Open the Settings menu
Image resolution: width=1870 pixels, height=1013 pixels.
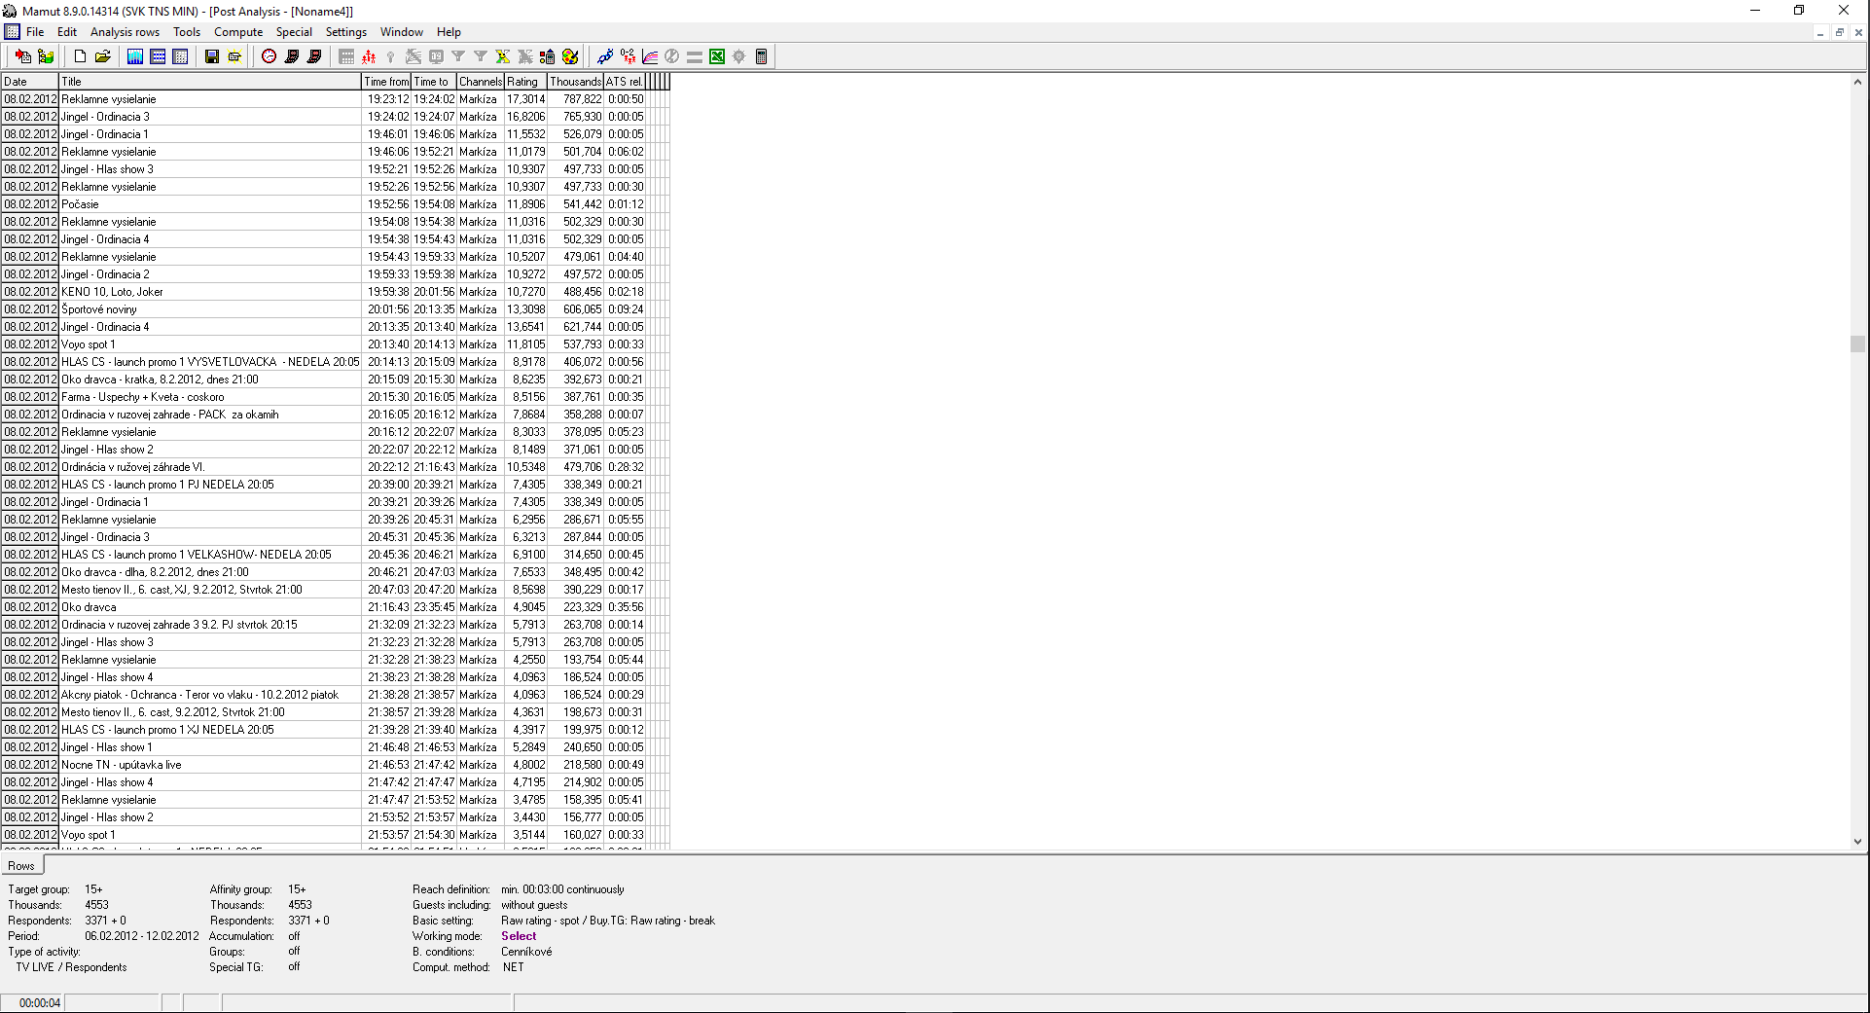click(346, 32)
